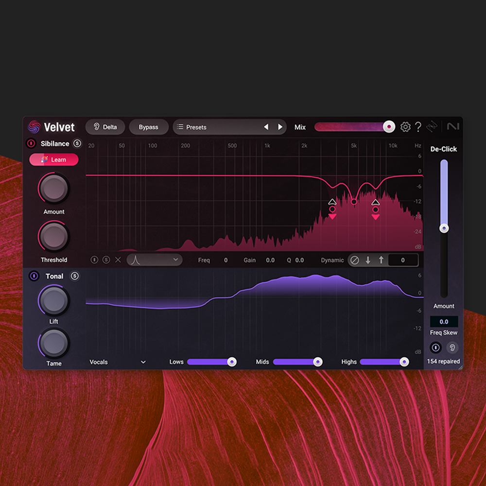The image size is (486, 486).
Task: Click the Highs slider handle
Action: 404,362
